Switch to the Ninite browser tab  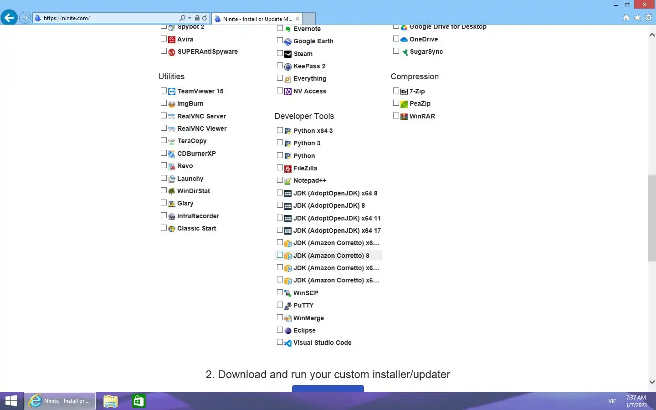pos(257,19)
